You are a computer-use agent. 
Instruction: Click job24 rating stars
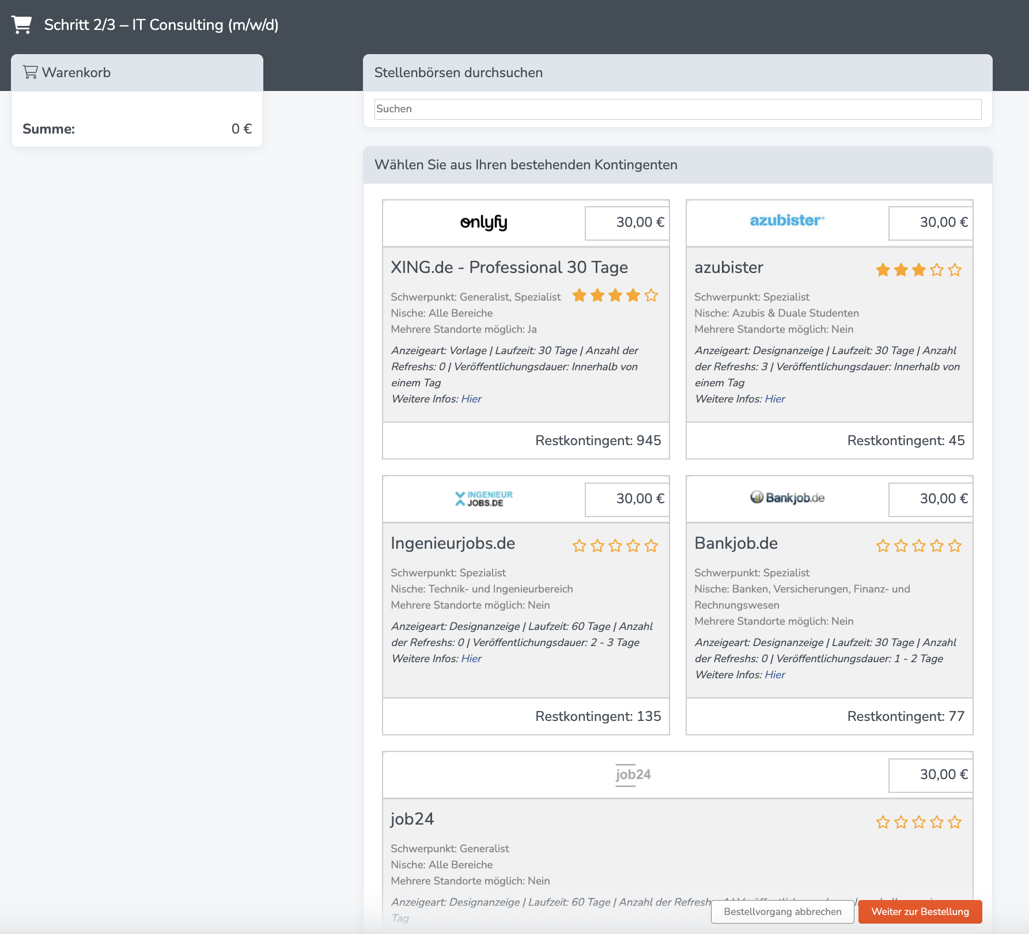(x=919, y=822)
